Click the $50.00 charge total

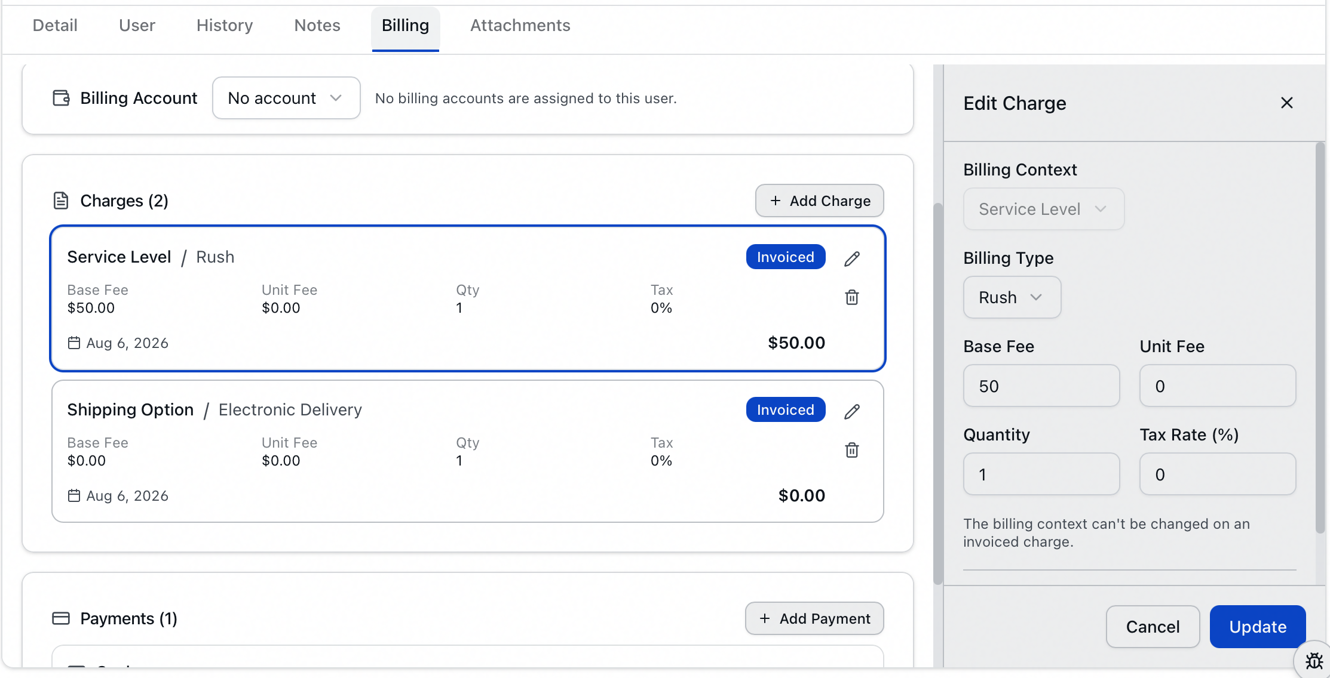[796, 343]
